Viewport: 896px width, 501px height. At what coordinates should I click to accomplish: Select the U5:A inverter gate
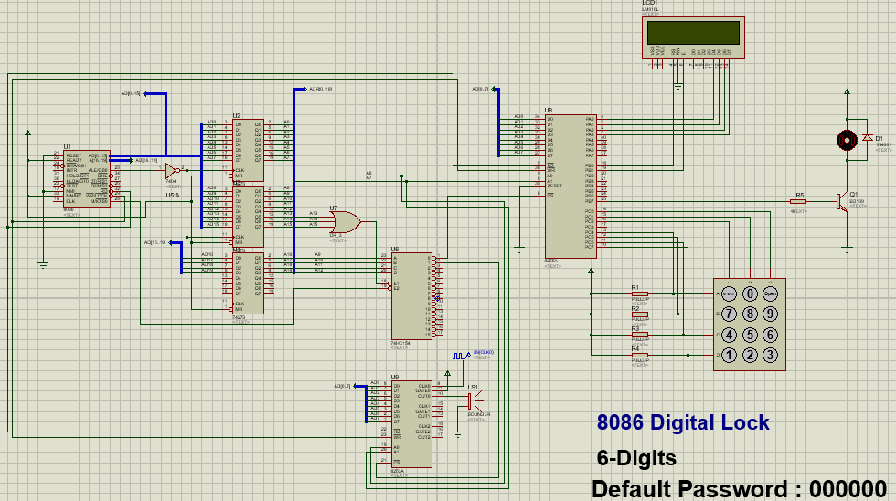pos(170,170)
